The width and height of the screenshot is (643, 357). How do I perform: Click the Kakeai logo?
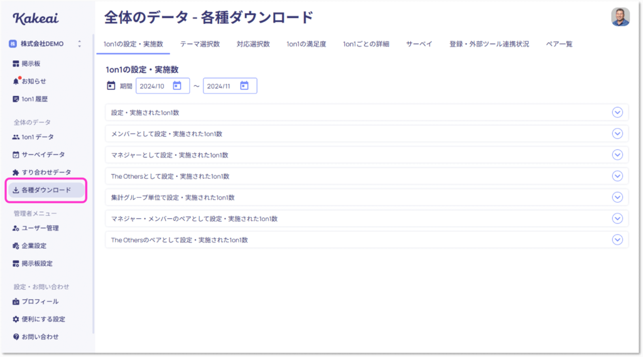tap(36, 18)
